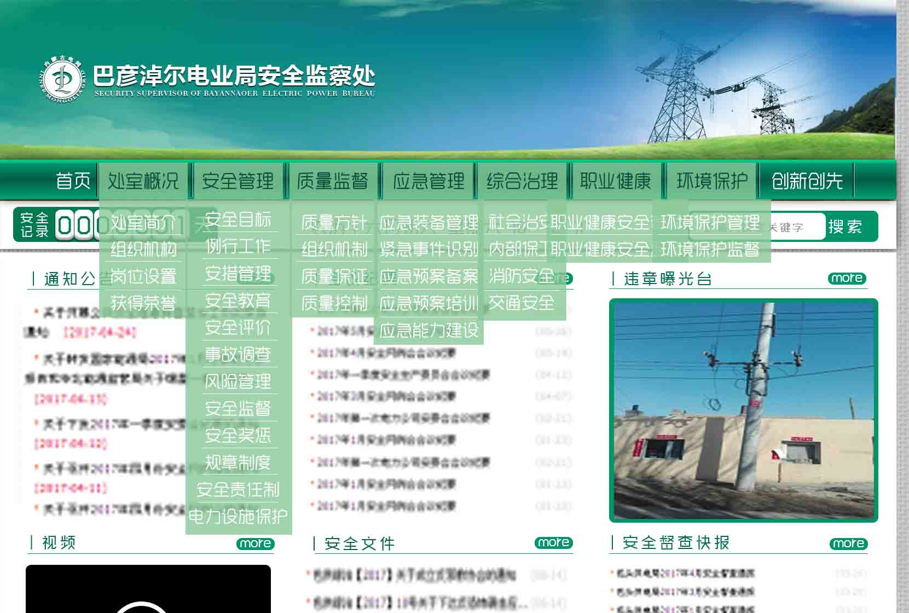
Task: Select 组织机构 submenu entry
Action: click(143, 249)
